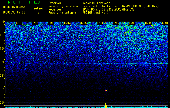Viewport: 170px width, 108px height.
Task: Select the ICOM IC-575 receiver description
Action: coord(108,9)
